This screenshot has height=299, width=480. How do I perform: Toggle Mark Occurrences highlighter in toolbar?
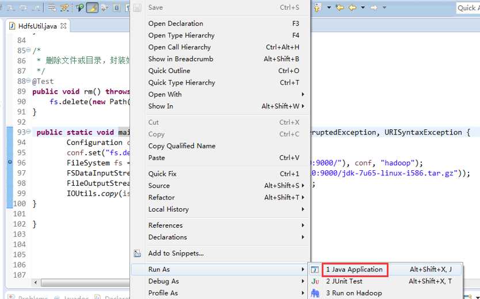click(x=92, y=7)
